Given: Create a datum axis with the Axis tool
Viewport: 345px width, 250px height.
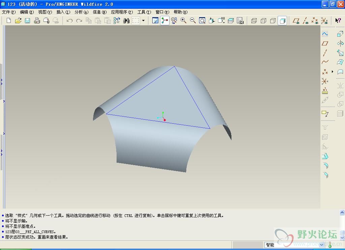Looking at the screenshot, I should (x=325, y=53).
